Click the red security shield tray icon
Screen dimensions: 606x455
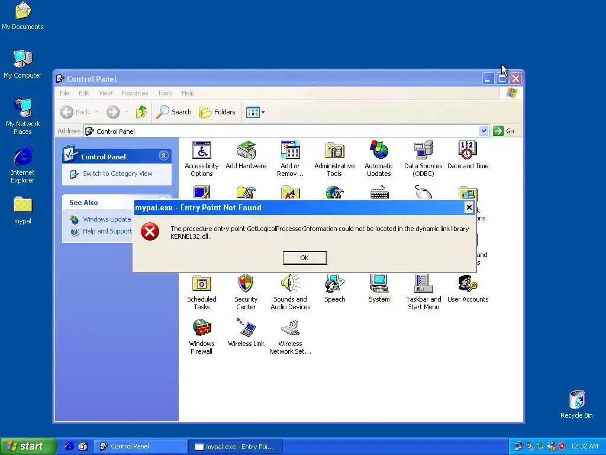562,447
